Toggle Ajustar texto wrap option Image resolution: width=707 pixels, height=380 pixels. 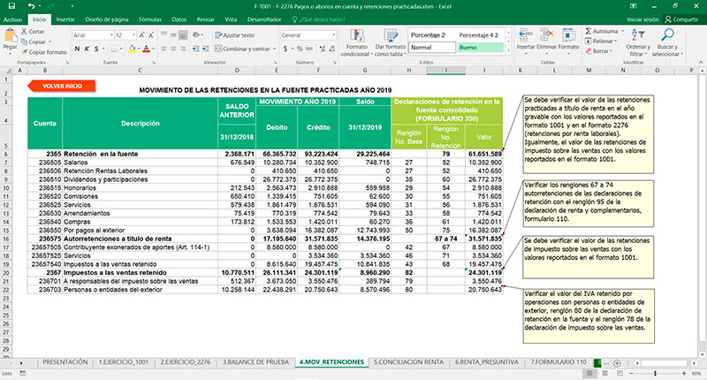[x=234, y=35]
